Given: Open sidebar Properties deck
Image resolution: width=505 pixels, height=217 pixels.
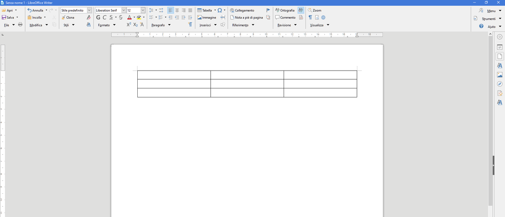Looking at the screenshot, I should pyautogui.click(x=499, y=47).
